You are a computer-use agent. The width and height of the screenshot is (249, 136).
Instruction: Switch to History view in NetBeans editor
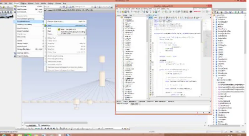click(155, 18)
